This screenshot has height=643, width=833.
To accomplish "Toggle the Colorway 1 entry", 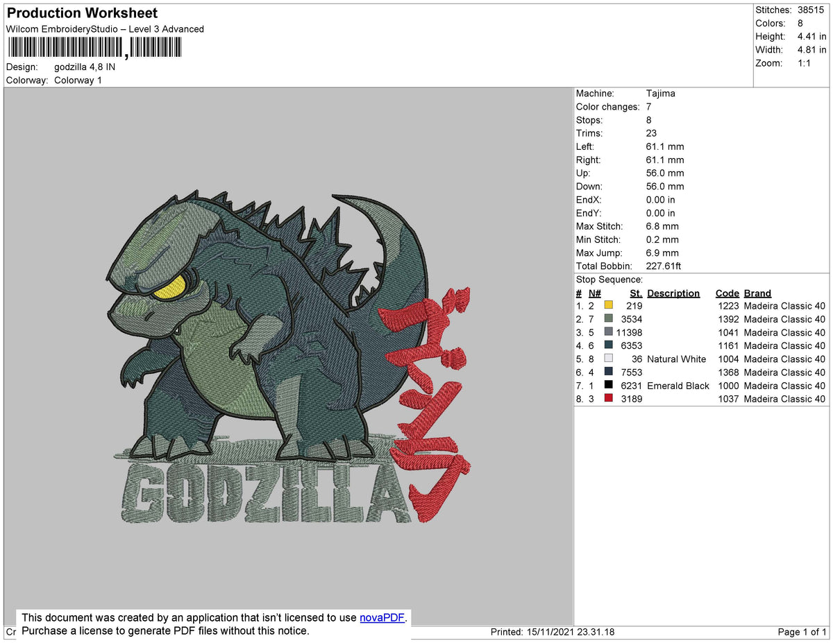I will [x=78, y=80].
